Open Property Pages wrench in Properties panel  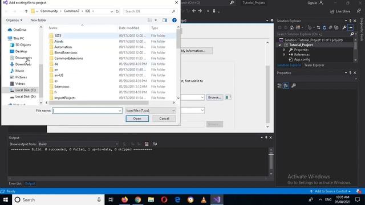pos(294,85)
